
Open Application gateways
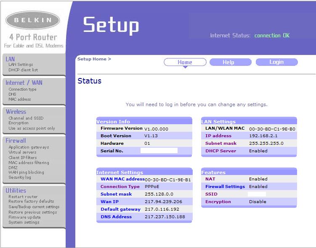tap(29, 147)
